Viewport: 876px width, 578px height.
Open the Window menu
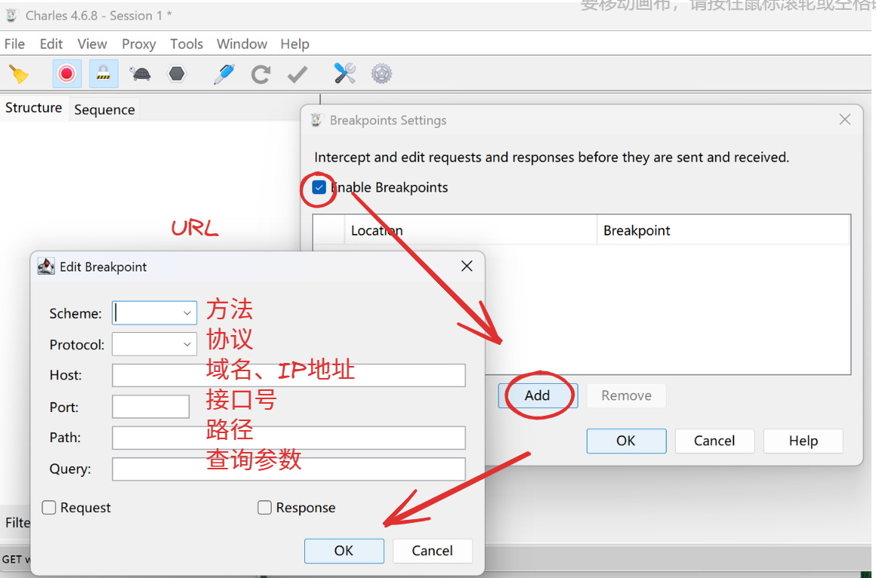(x=242, y=44)
